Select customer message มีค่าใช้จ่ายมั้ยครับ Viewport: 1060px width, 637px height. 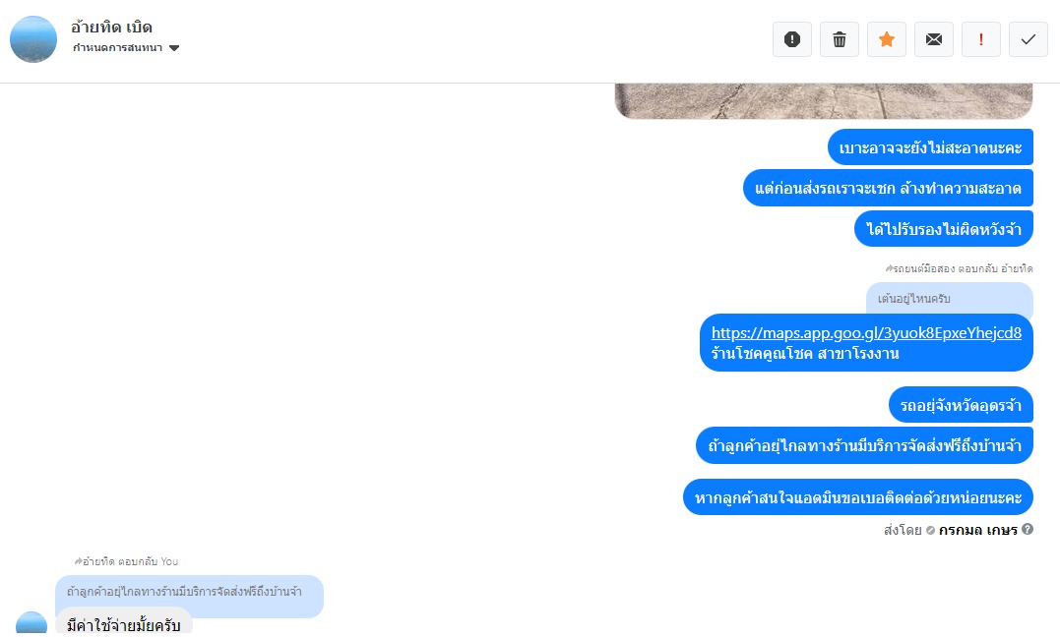(x=124, y=622)
